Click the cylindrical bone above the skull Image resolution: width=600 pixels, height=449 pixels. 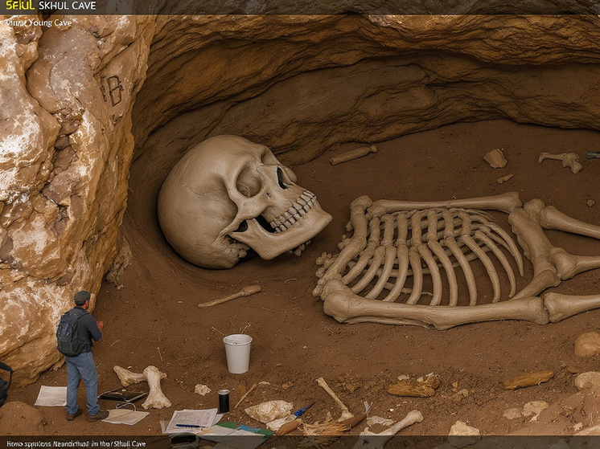coord(353,154)
